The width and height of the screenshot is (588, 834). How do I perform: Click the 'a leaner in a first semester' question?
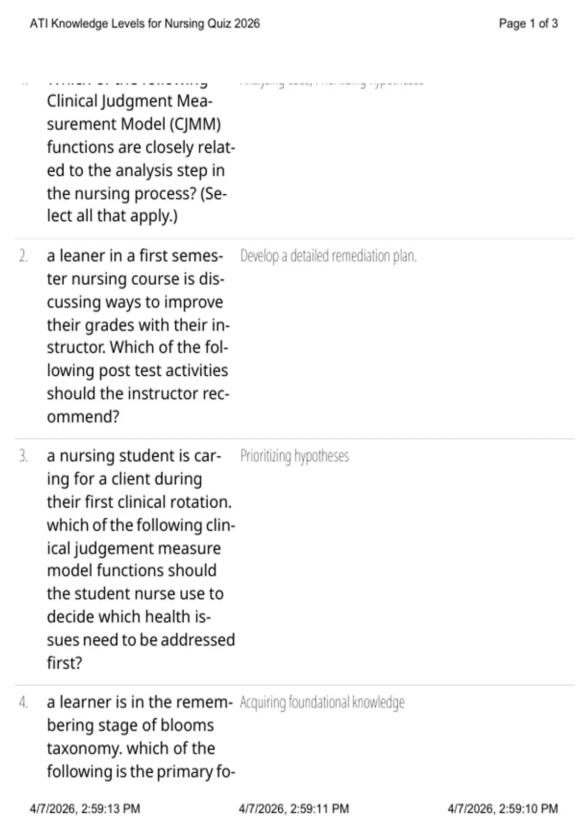(138, 336)
